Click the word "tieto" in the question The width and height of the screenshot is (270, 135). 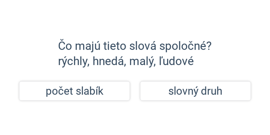click(x=114, y=46)
